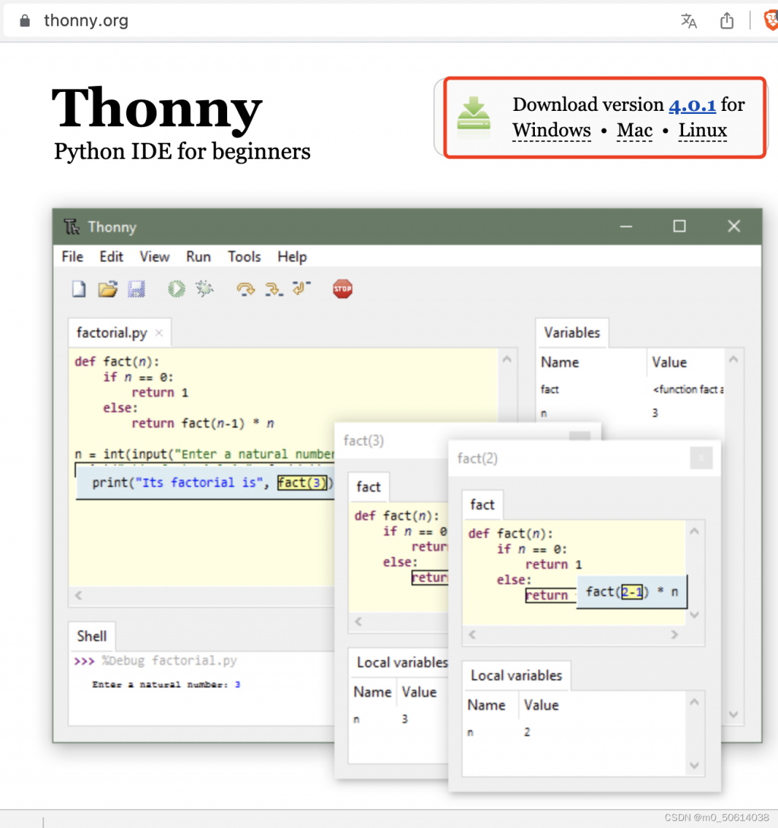Open the View menu
Image resolution: width=778 pixels, height=828 pixels.
tap(154, 257)
